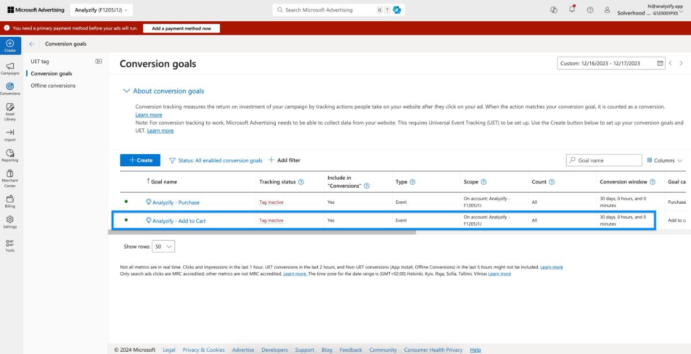Image resolution: width=691 pixels, height=354 pixels.
Task: Open the Community footer link
Action: point(383,350)
